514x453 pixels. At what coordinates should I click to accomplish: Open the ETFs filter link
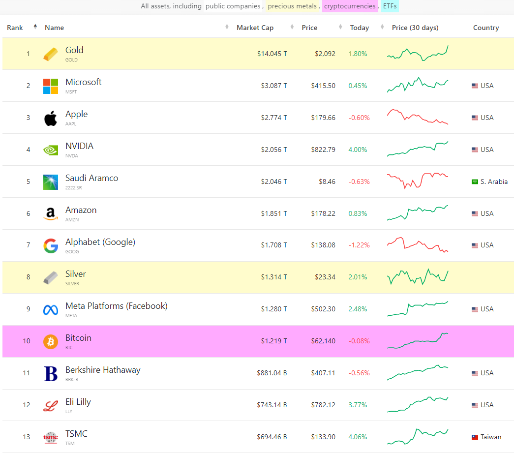click(390, 6)
